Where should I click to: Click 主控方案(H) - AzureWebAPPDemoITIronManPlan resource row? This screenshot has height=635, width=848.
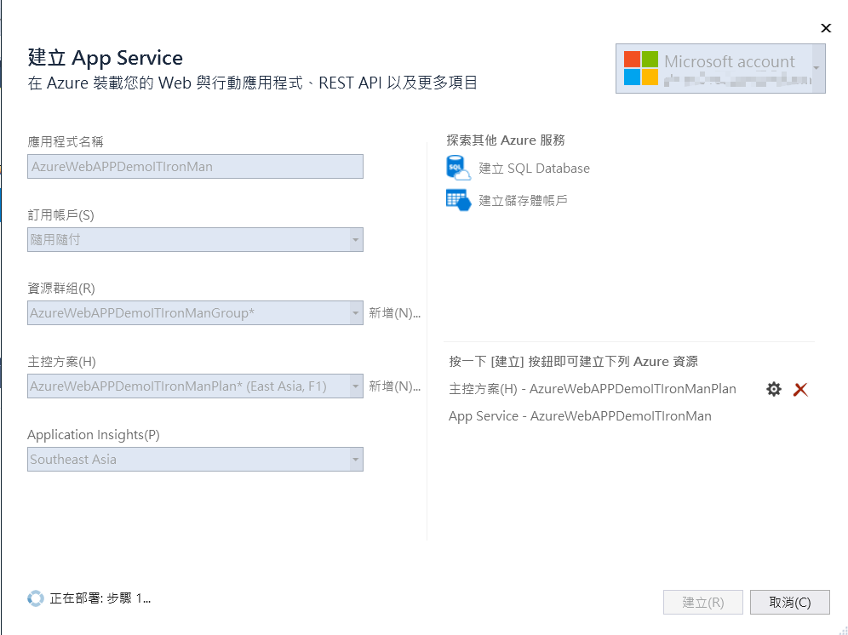[x=593, y=389]
